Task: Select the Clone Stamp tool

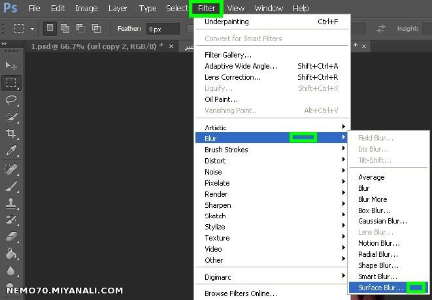Action: point(11,203)
